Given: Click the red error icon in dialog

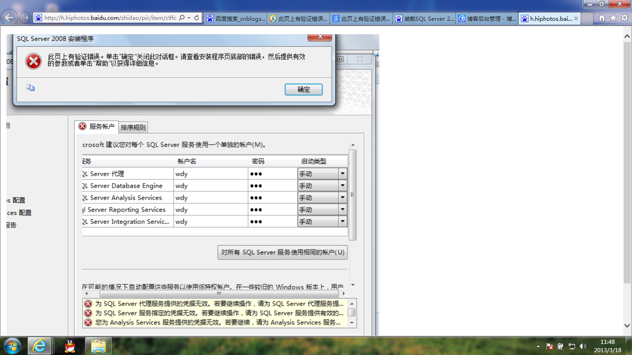Looking at the screenshot, I should [x=33, y=61].
